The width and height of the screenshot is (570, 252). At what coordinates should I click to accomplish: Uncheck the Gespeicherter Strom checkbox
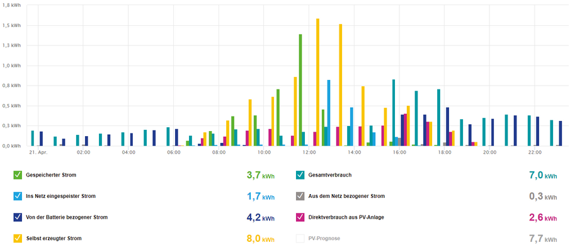pyautogui.click(x=17, y=175)
